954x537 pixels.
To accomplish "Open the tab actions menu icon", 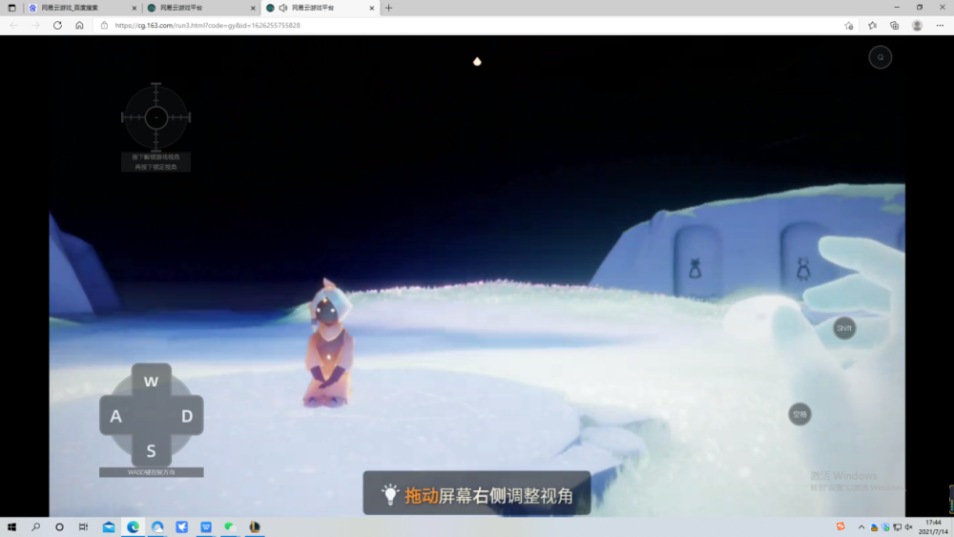I will pos(11,8).
